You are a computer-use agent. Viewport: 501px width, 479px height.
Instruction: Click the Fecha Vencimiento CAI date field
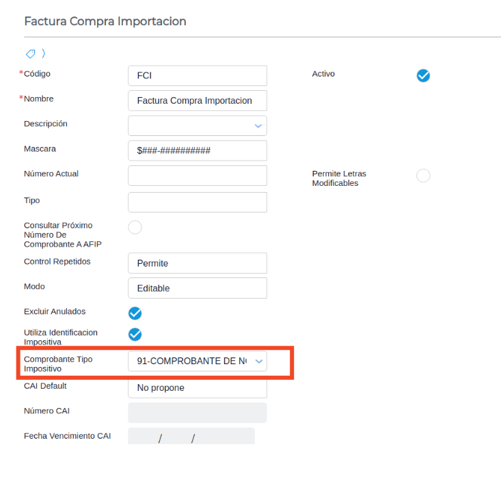click(191, 437)
